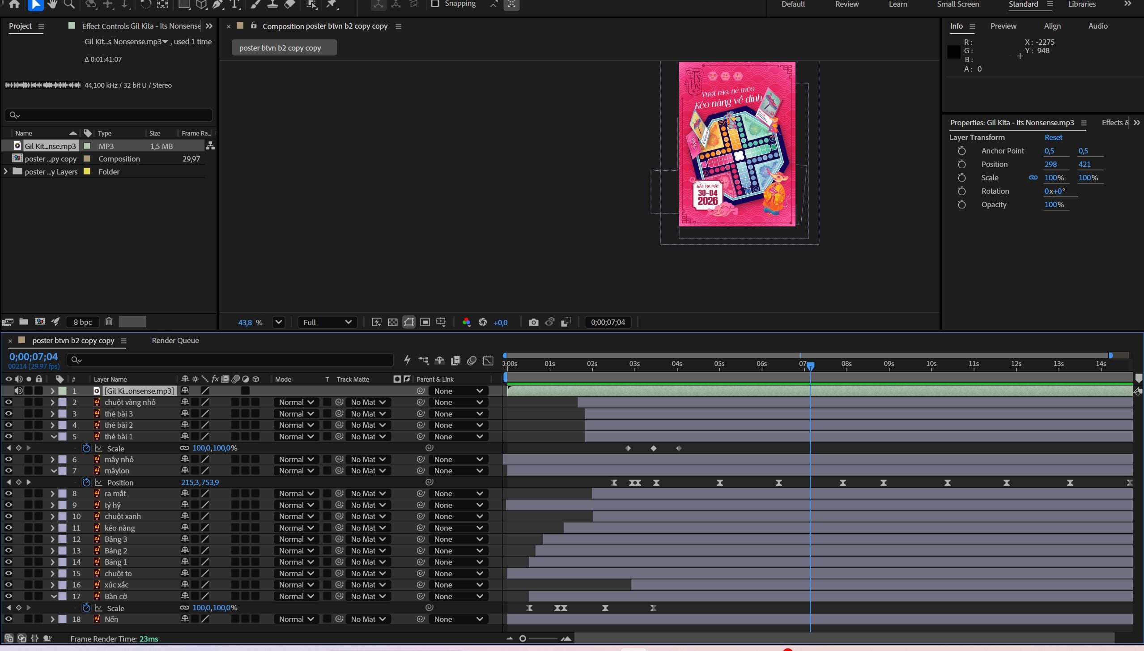Viewport: 1144px width, 651px height.
Task: Create a new folder in Project panel
Action: [x=24, y=322]
